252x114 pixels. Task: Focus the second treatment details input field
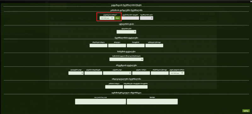click(x=117, y=45)
